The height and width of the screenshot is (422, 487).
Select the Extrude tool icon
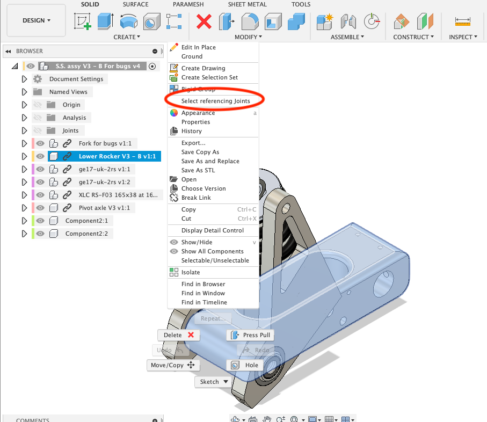click(x=106, y=21)
